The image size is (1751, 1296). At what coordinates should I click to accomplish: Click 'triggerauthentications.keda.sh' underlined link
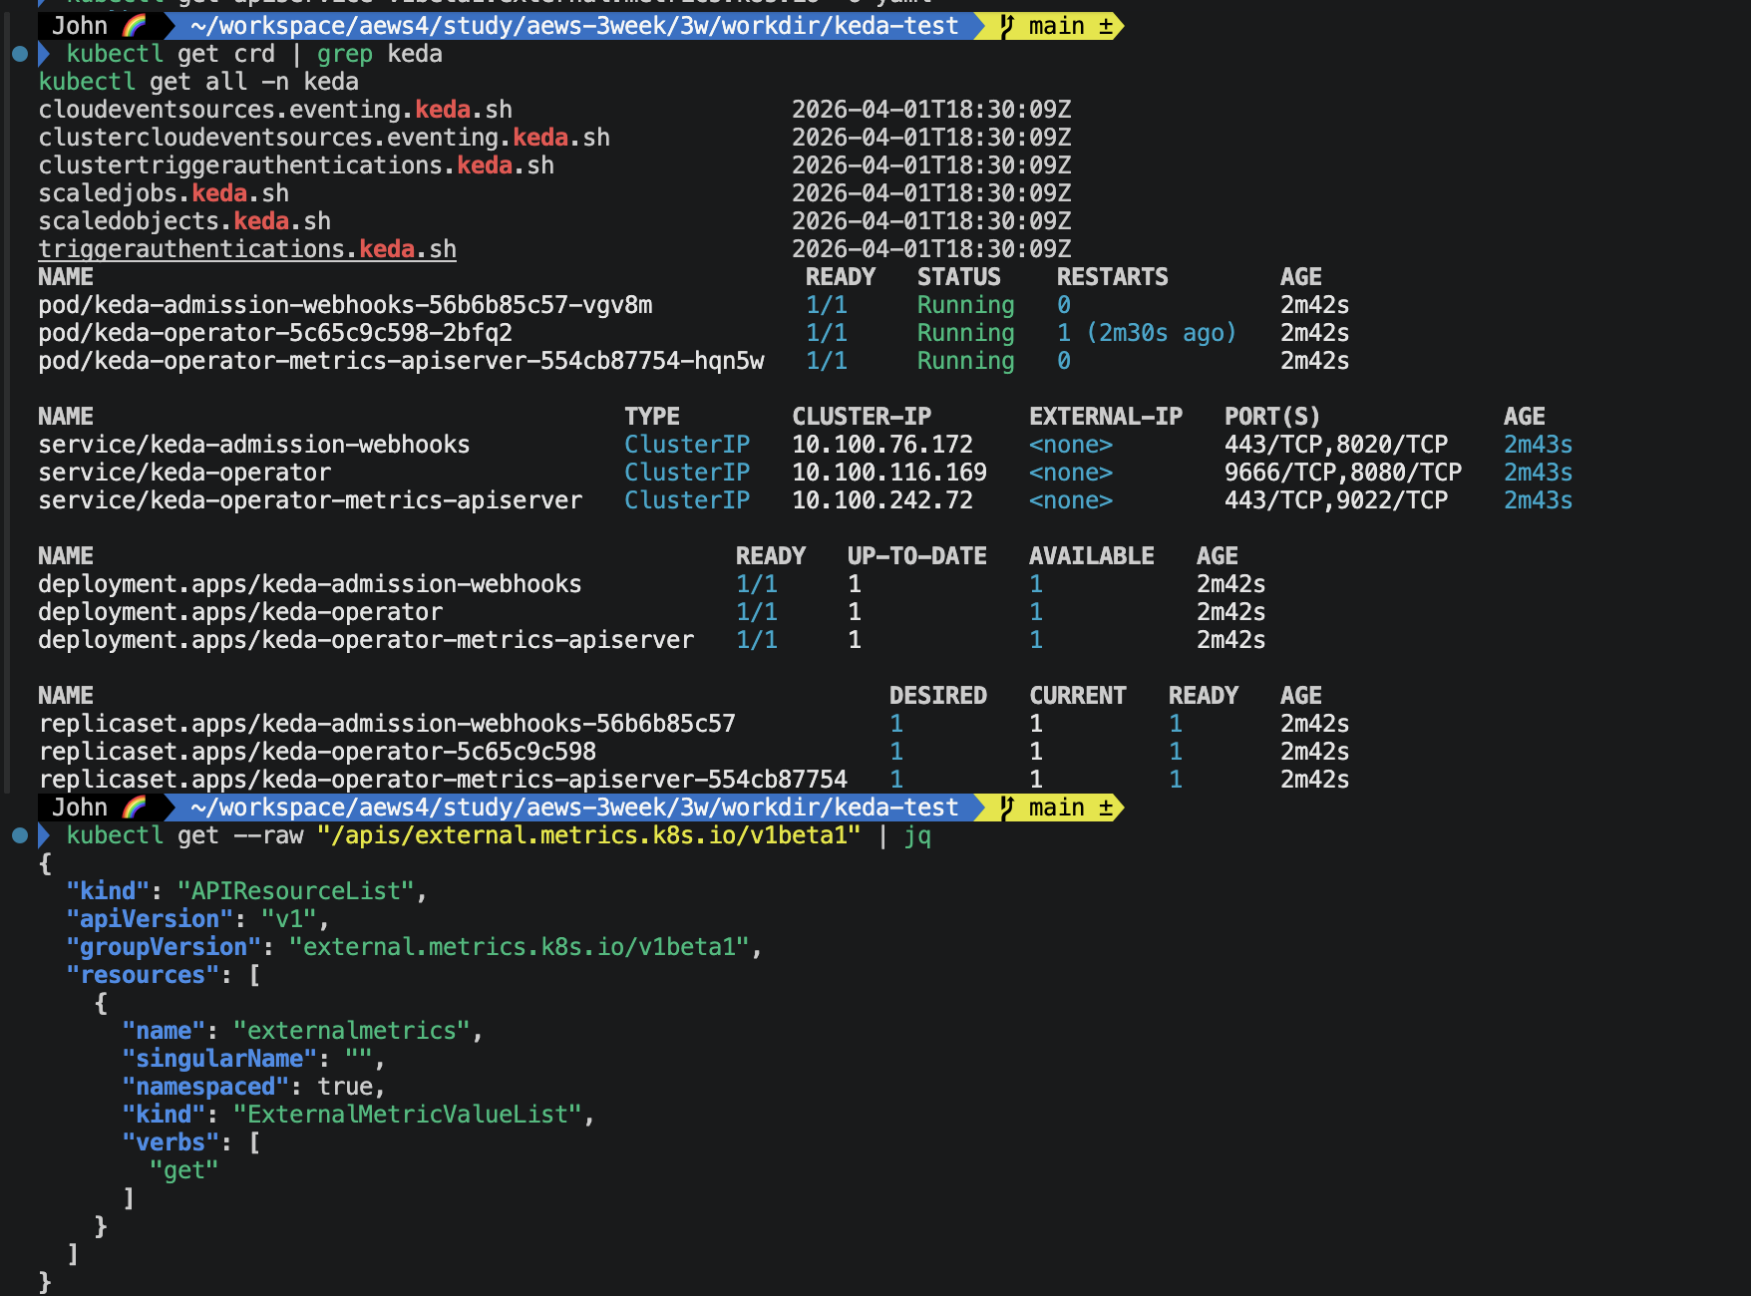click(247, 249)
